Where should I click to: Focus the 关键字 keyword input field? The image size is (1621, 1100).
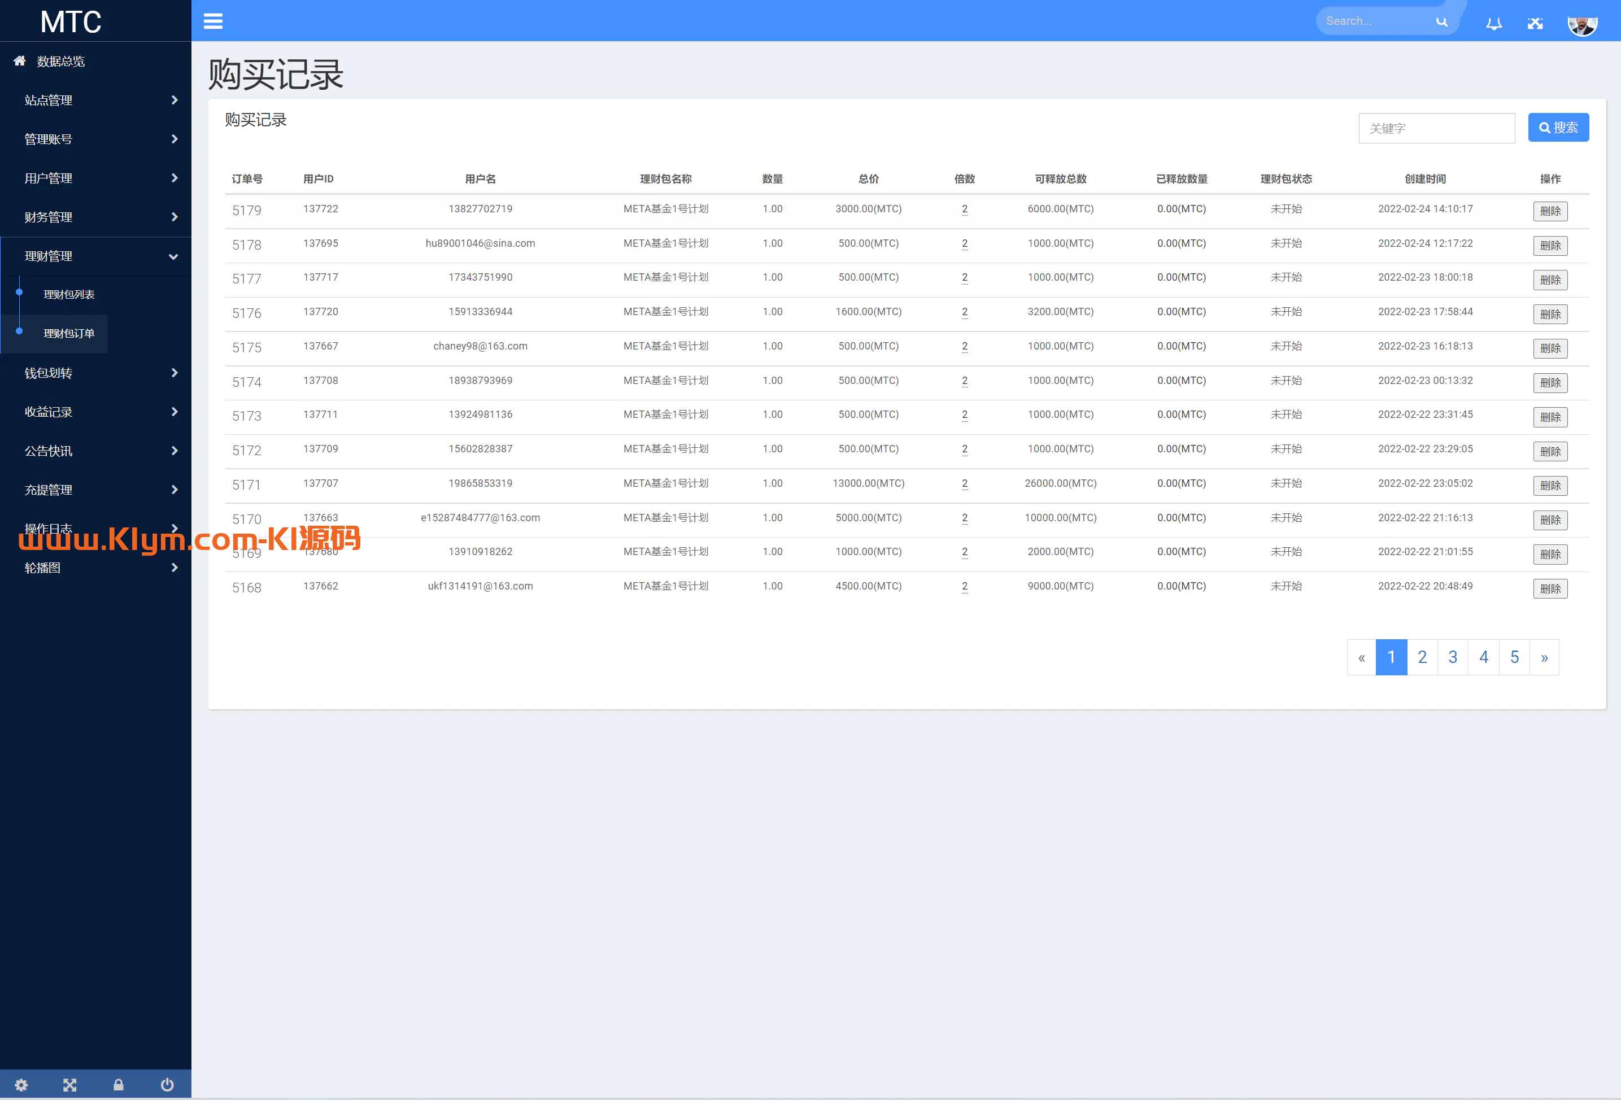pyautogui.click(x=1436, y=128)
